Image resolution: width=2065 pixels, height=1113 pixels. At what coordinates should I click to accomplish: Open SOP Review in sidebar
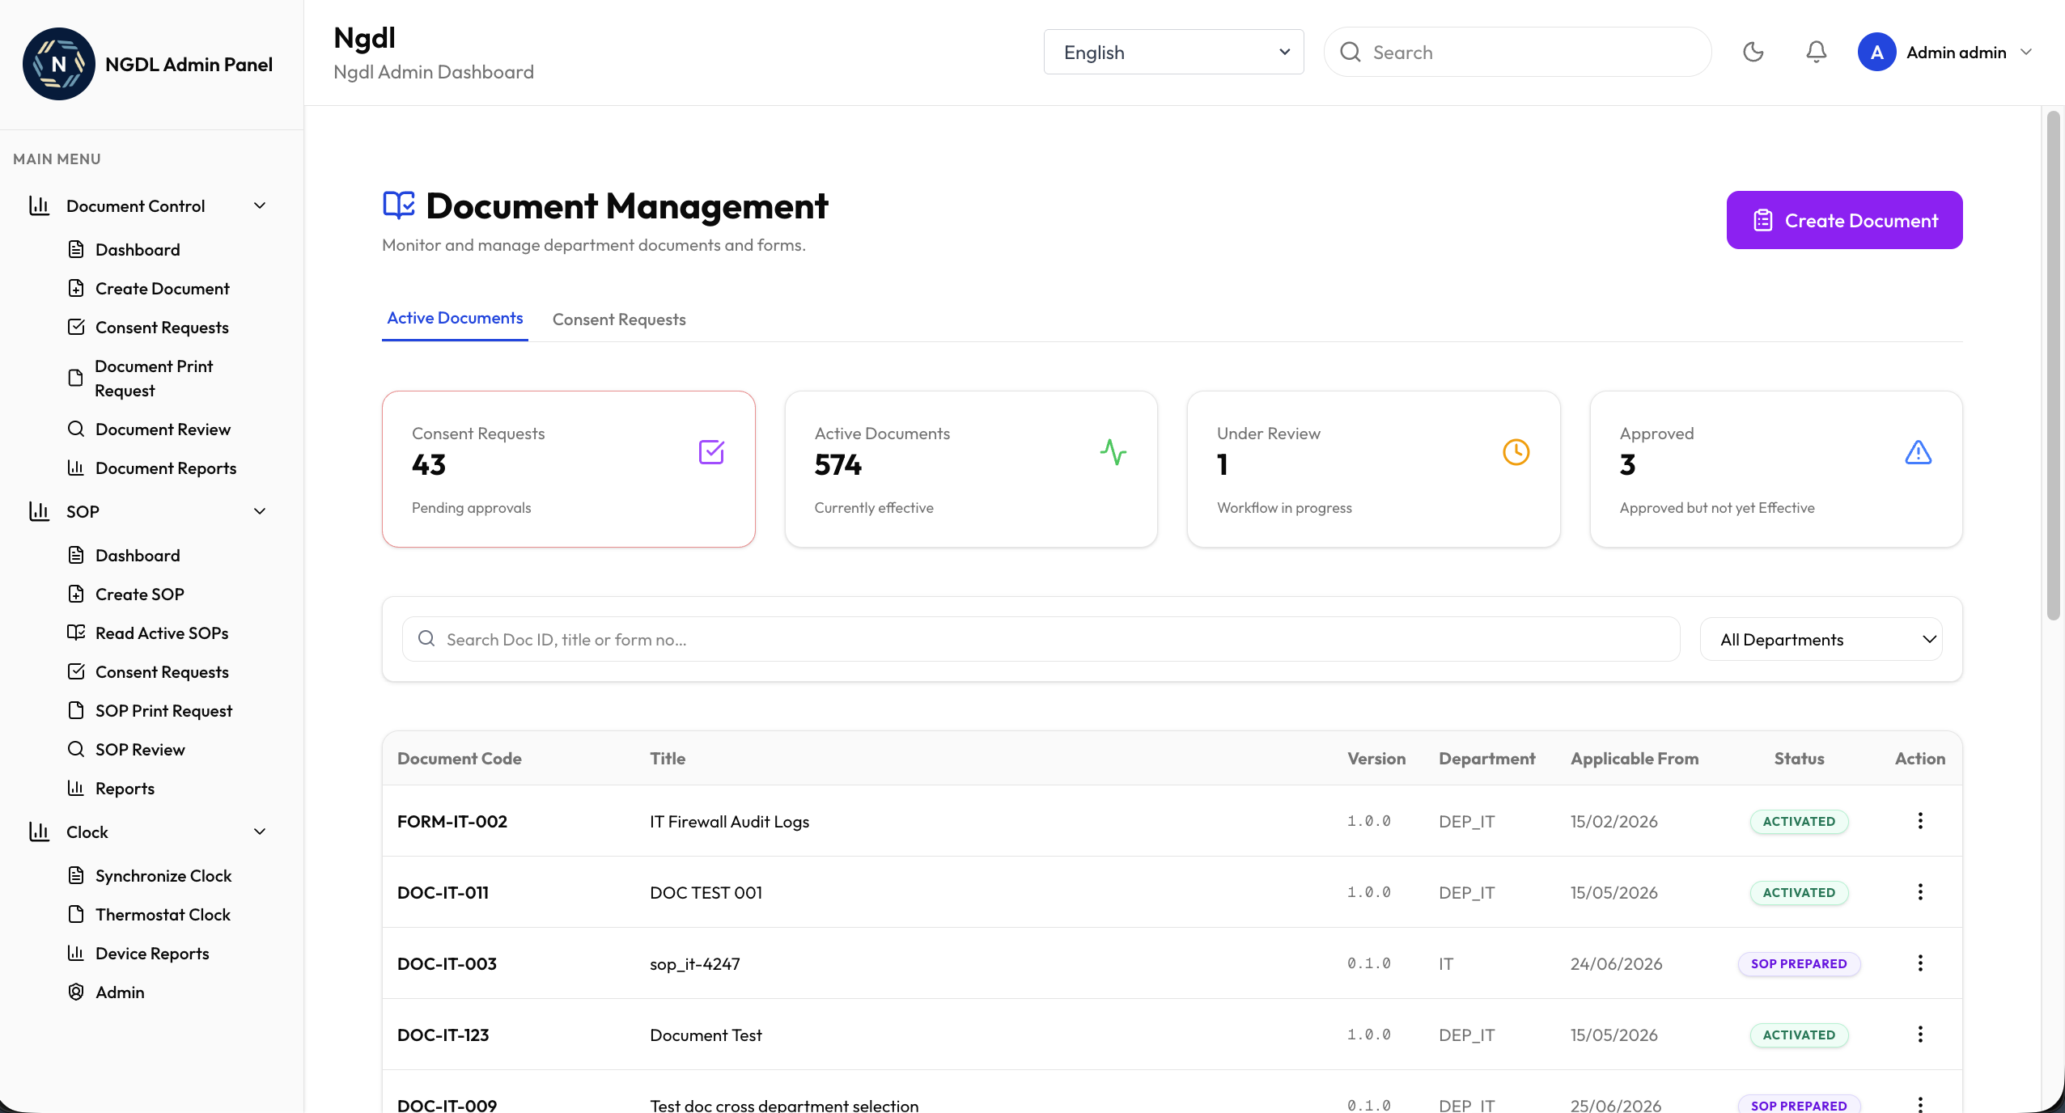[140, 749]
